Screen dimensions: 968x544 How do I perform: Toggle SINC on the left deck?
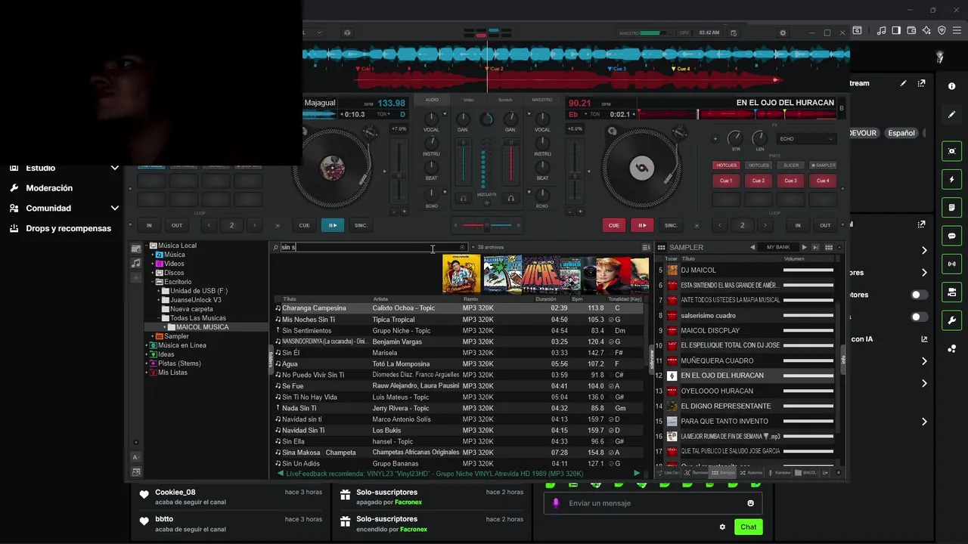point(361,225)
